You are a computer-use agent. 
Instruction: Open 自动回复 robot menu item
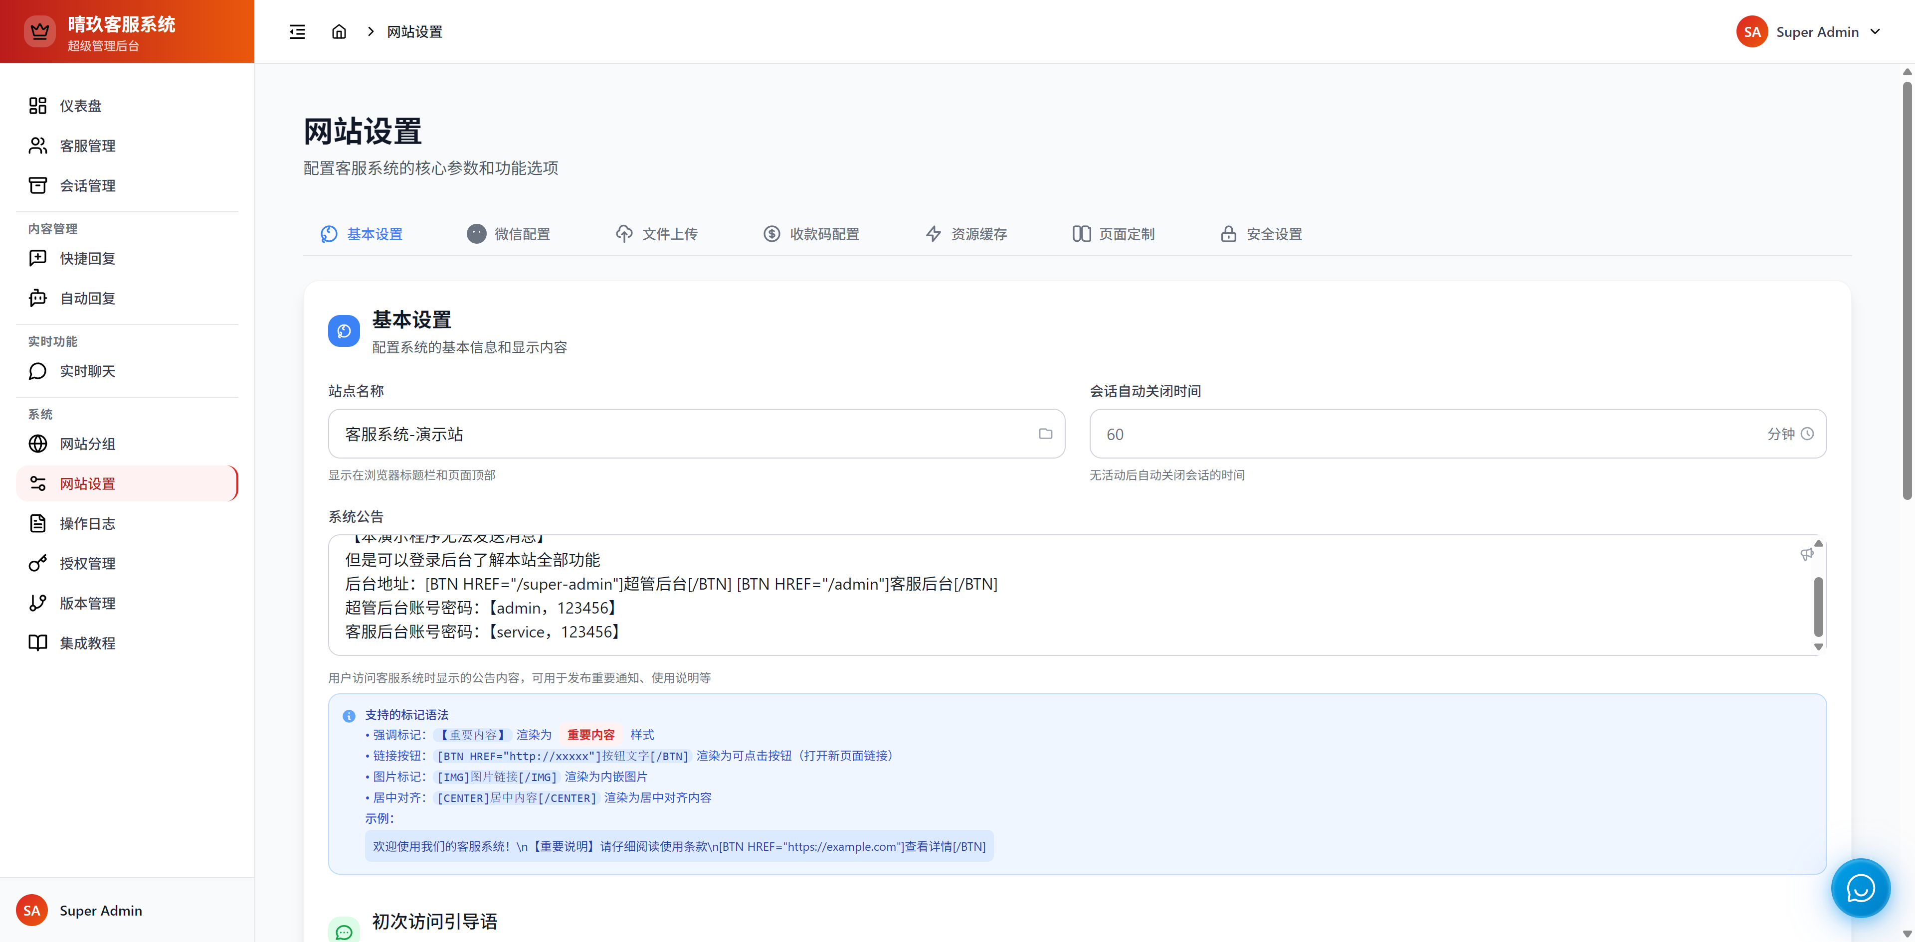[x=87, y=299]
